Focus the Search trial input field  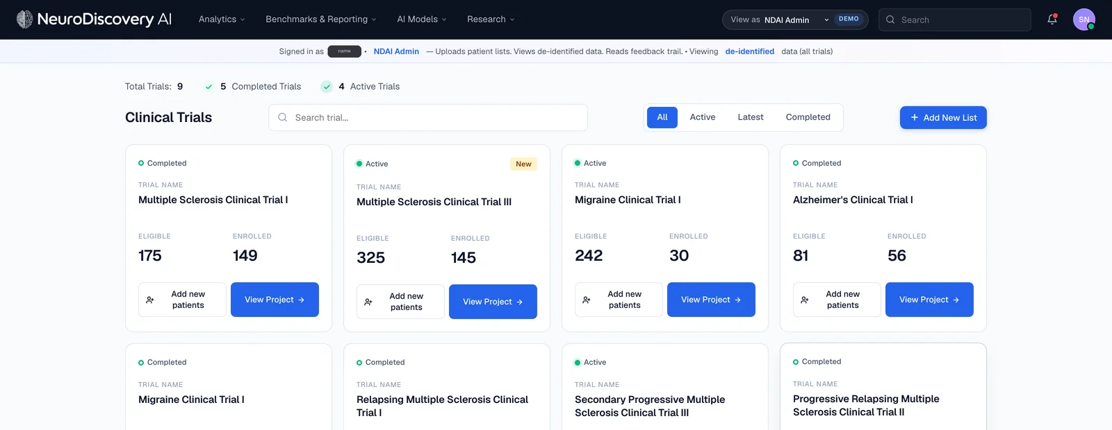point(428,117)
